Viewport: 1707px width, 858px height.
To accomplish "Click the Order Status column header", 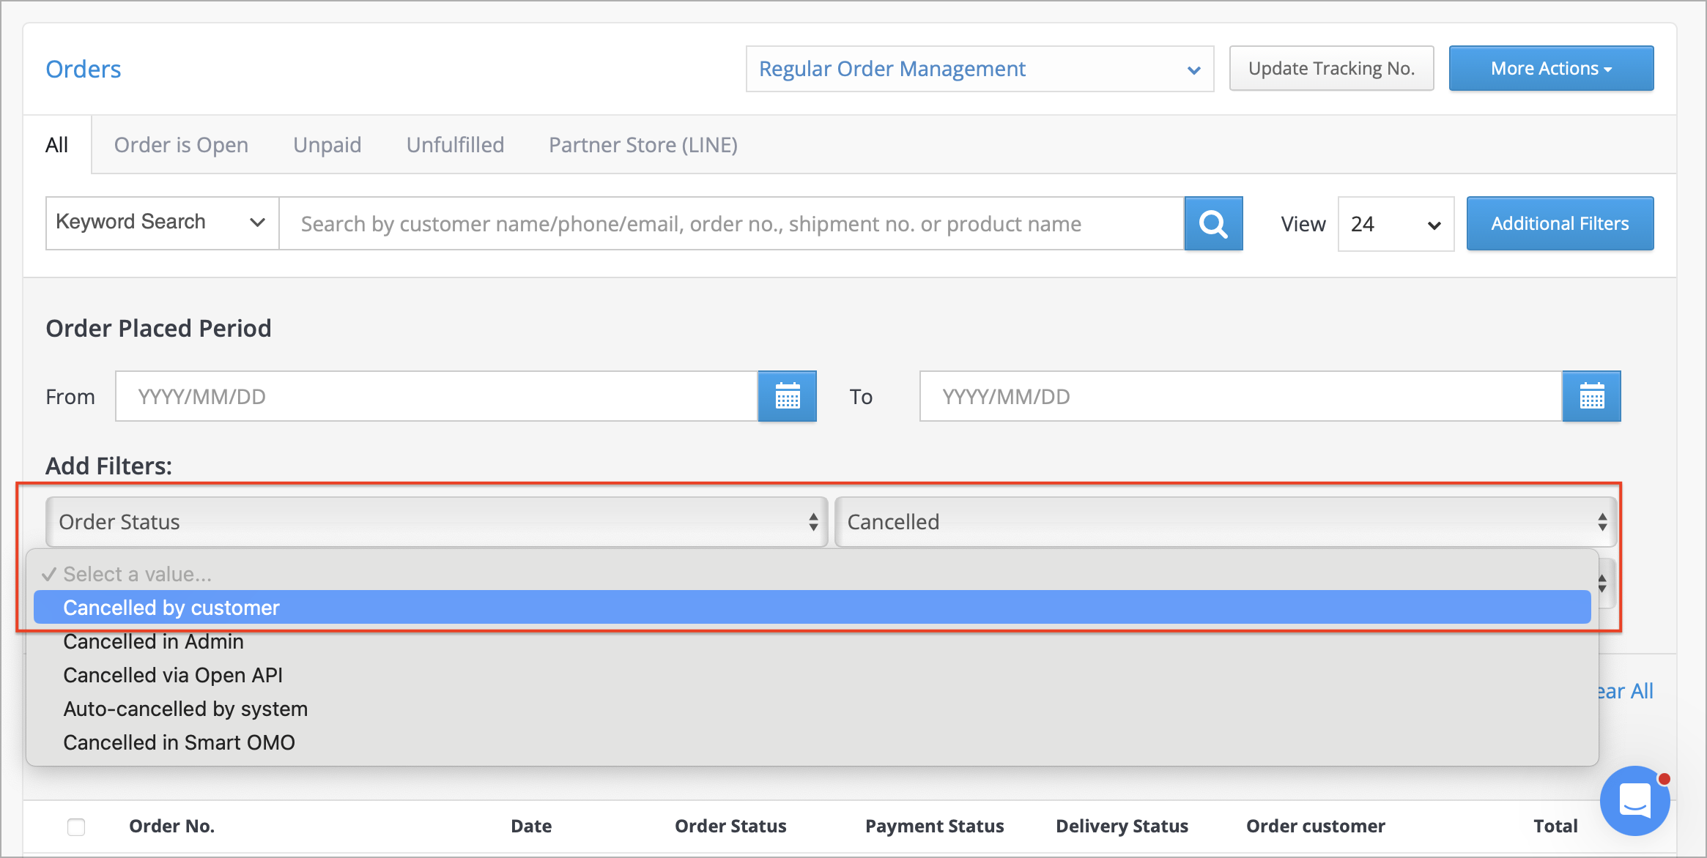I will [x=730, y=826].
